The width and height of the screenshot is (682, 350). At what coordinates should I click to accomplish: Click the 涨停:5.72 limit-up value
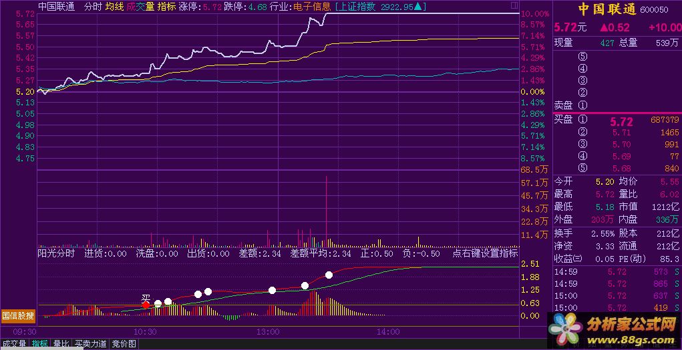(x=200, y=7)
